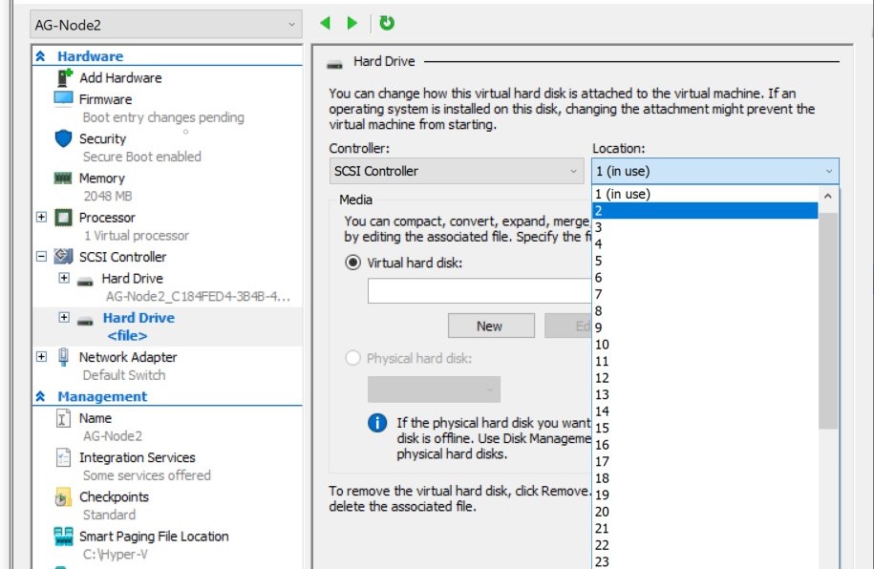The image size is (874, 569).
Task: Click the virtual hard disk path field
Action: [479, 291]
